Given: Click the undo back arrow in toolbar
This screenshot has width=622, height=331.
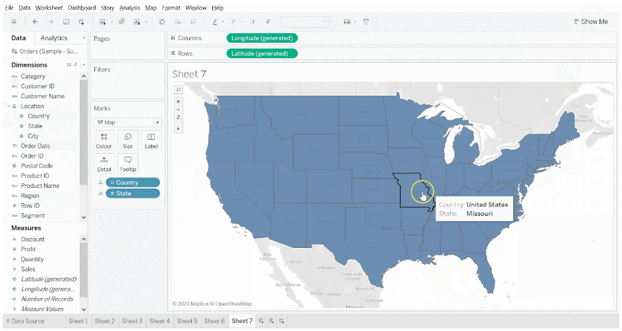Looking at the screenshot, I should click(x=35, y=22).
